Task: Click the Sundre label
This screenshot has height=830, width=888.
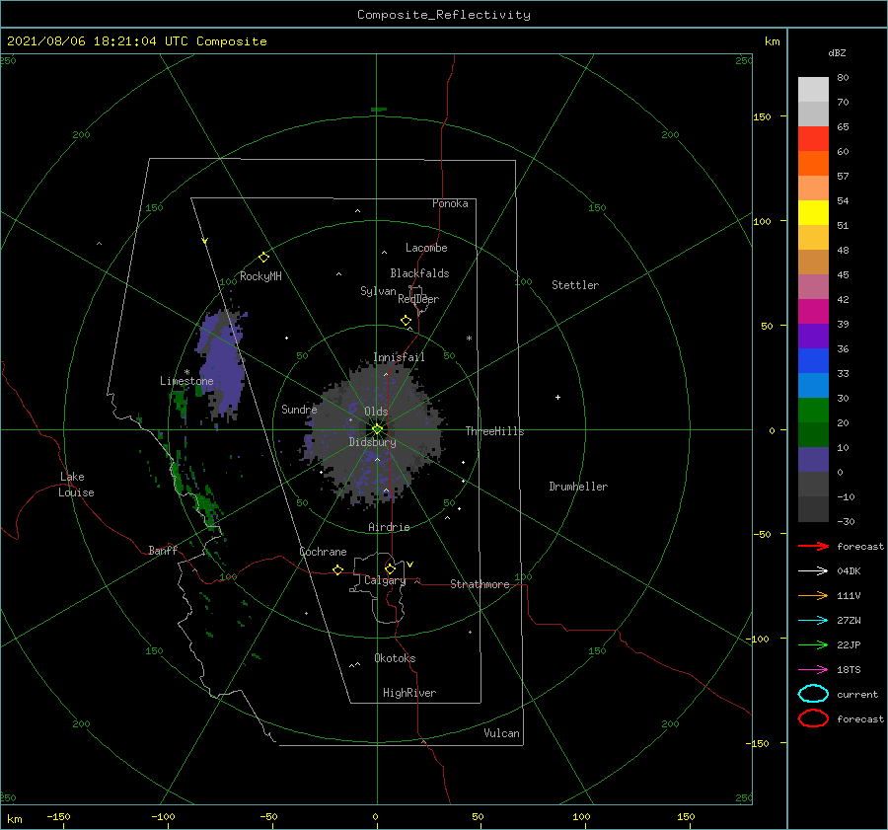Action: click(299, 409)
